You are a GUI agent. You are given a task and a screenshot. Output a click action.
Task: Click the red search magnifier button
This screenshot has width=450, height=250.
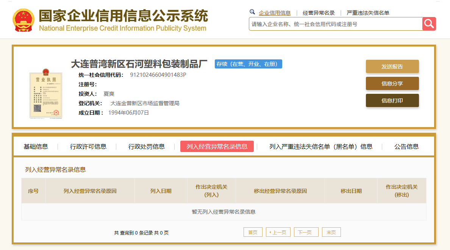[429, 24]
